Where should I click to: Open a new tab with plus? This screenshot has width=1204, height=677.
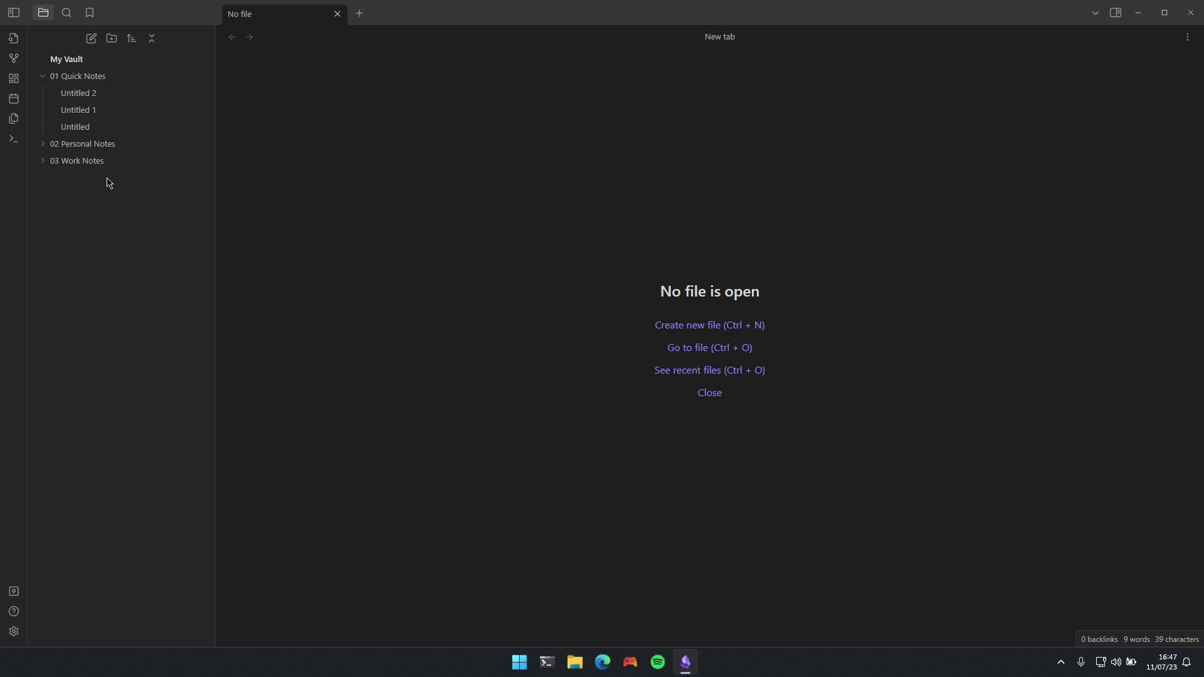[359, 13]
